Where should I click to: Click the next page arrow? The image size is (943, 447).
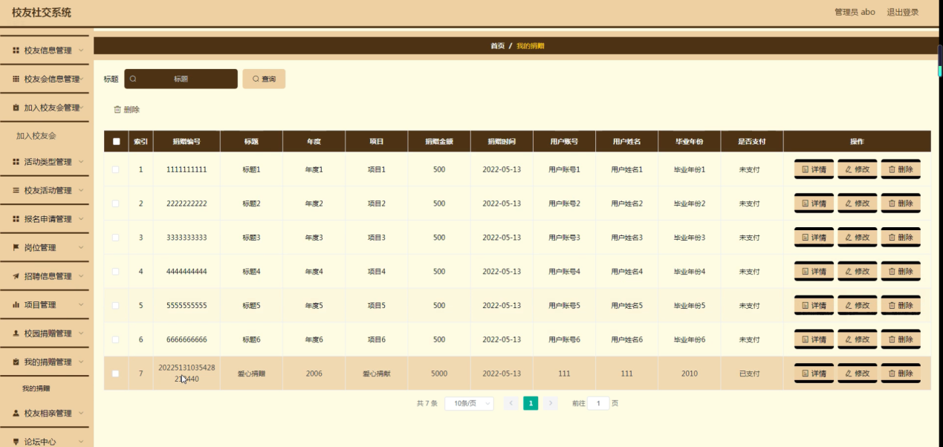pyautogui.click(x=551, y=403)
